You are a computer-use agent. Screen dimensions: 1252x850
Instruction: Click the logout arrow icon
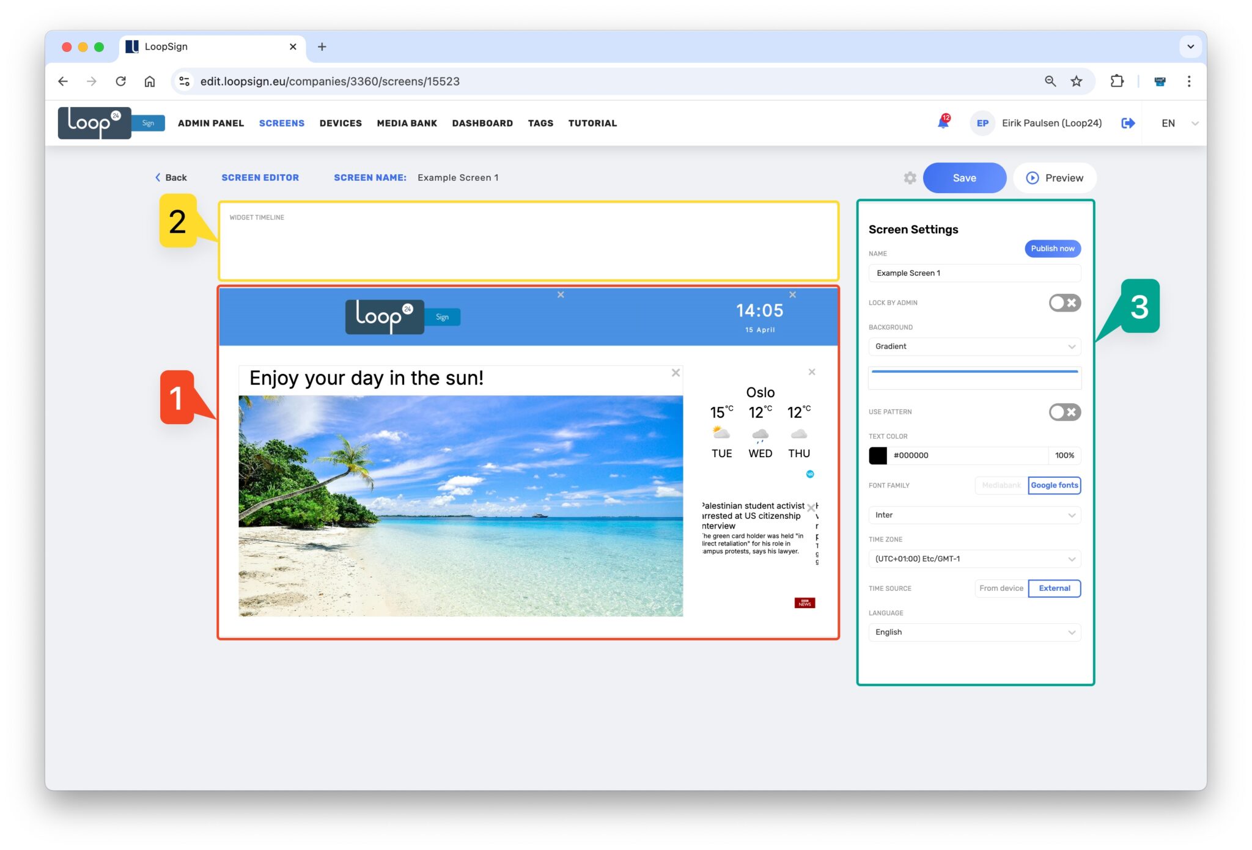1128,123
